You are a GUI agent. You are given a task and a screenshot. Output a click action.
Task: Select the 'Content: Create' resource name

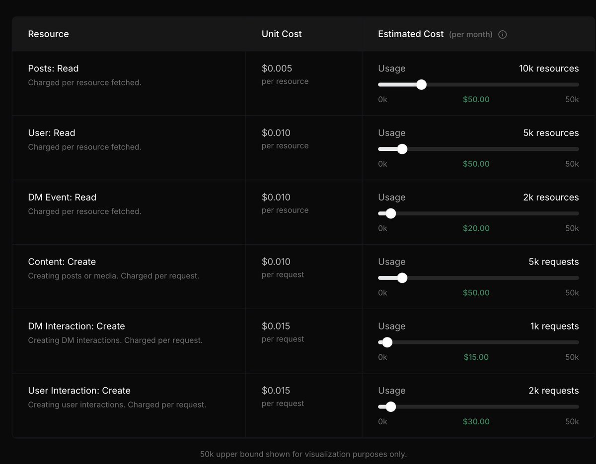62,262
